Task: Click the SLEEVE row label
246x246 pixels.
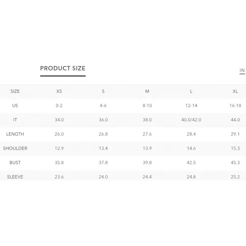Action: click(15, 177)
